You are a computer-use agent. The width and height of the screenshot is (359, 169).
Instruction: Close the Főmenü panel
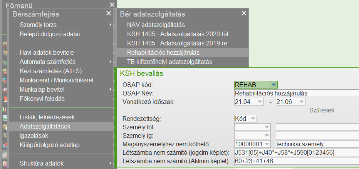click(x=112, y=4)
